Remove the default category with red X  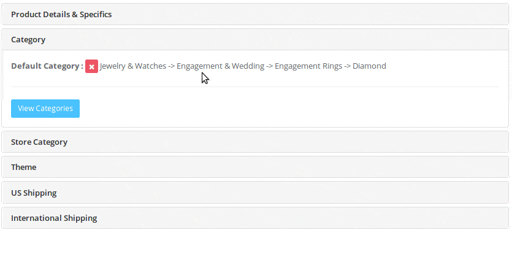click(x=91, y=66)
